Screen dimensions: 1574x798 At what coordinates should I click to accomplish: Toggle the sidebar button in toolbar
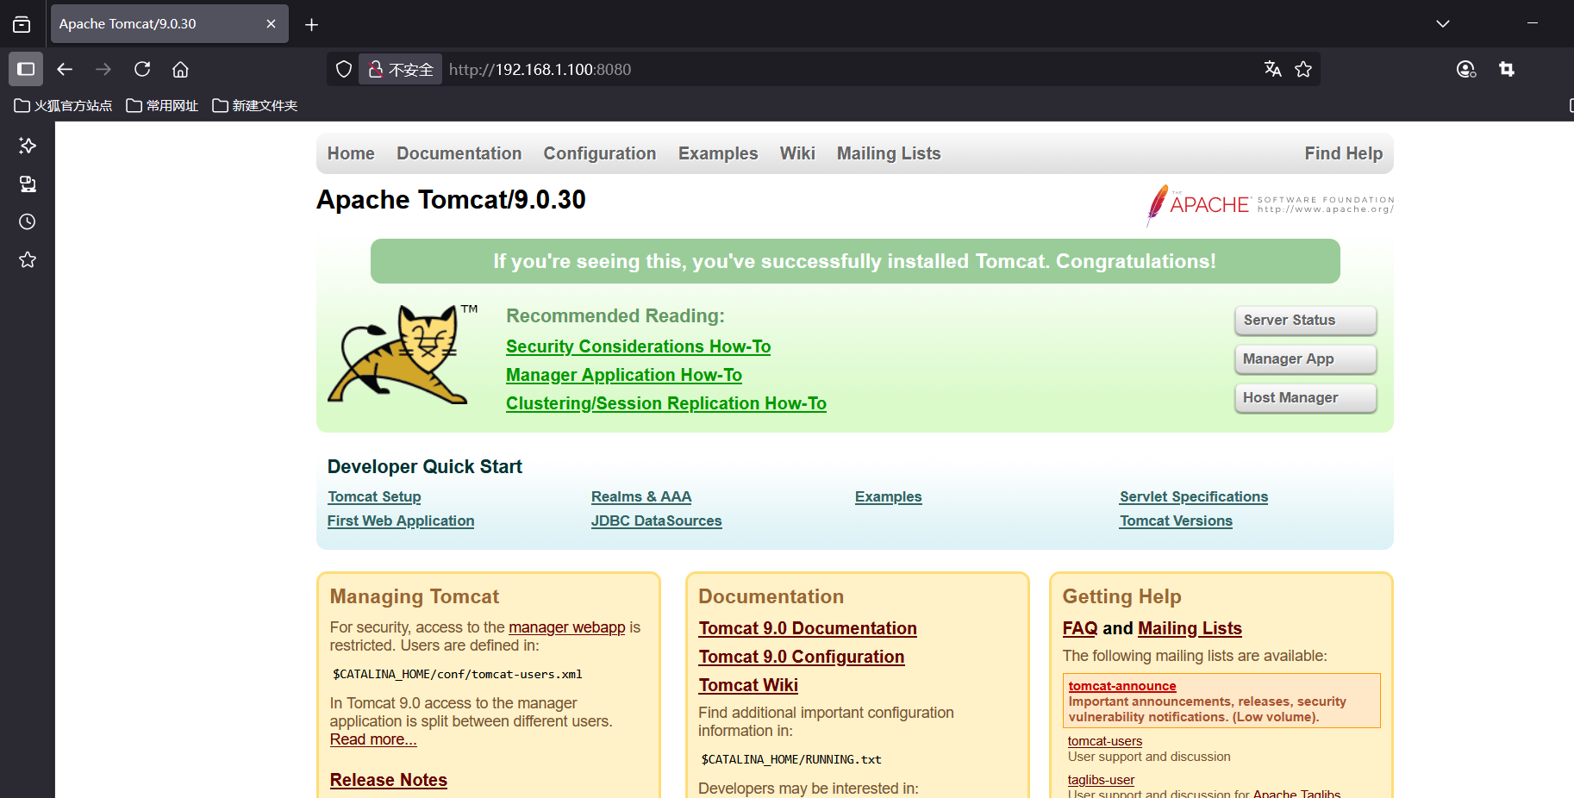tap(26, 69)
